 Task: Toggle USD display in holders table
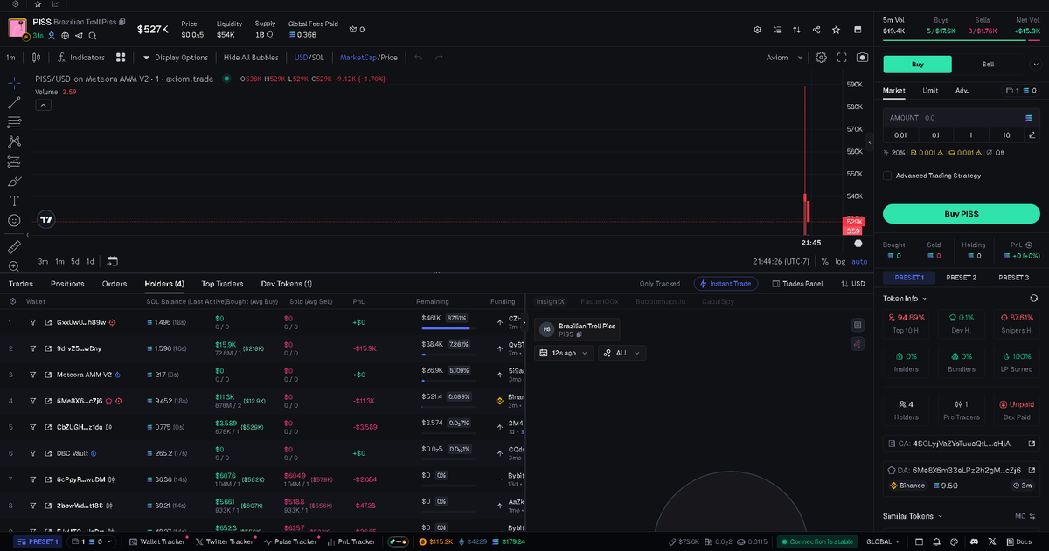coord(852,284)
